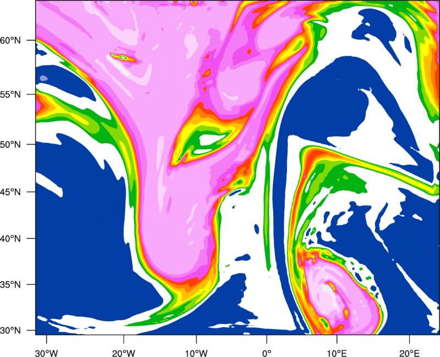This screenshot has height=357, width=440.
Task: Click the 50°N latitude label
Action: click(x=10, y=145)
